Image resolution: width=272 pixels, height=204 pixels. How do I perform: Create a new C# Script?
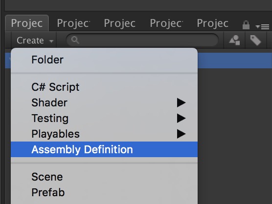coord(104,87)
